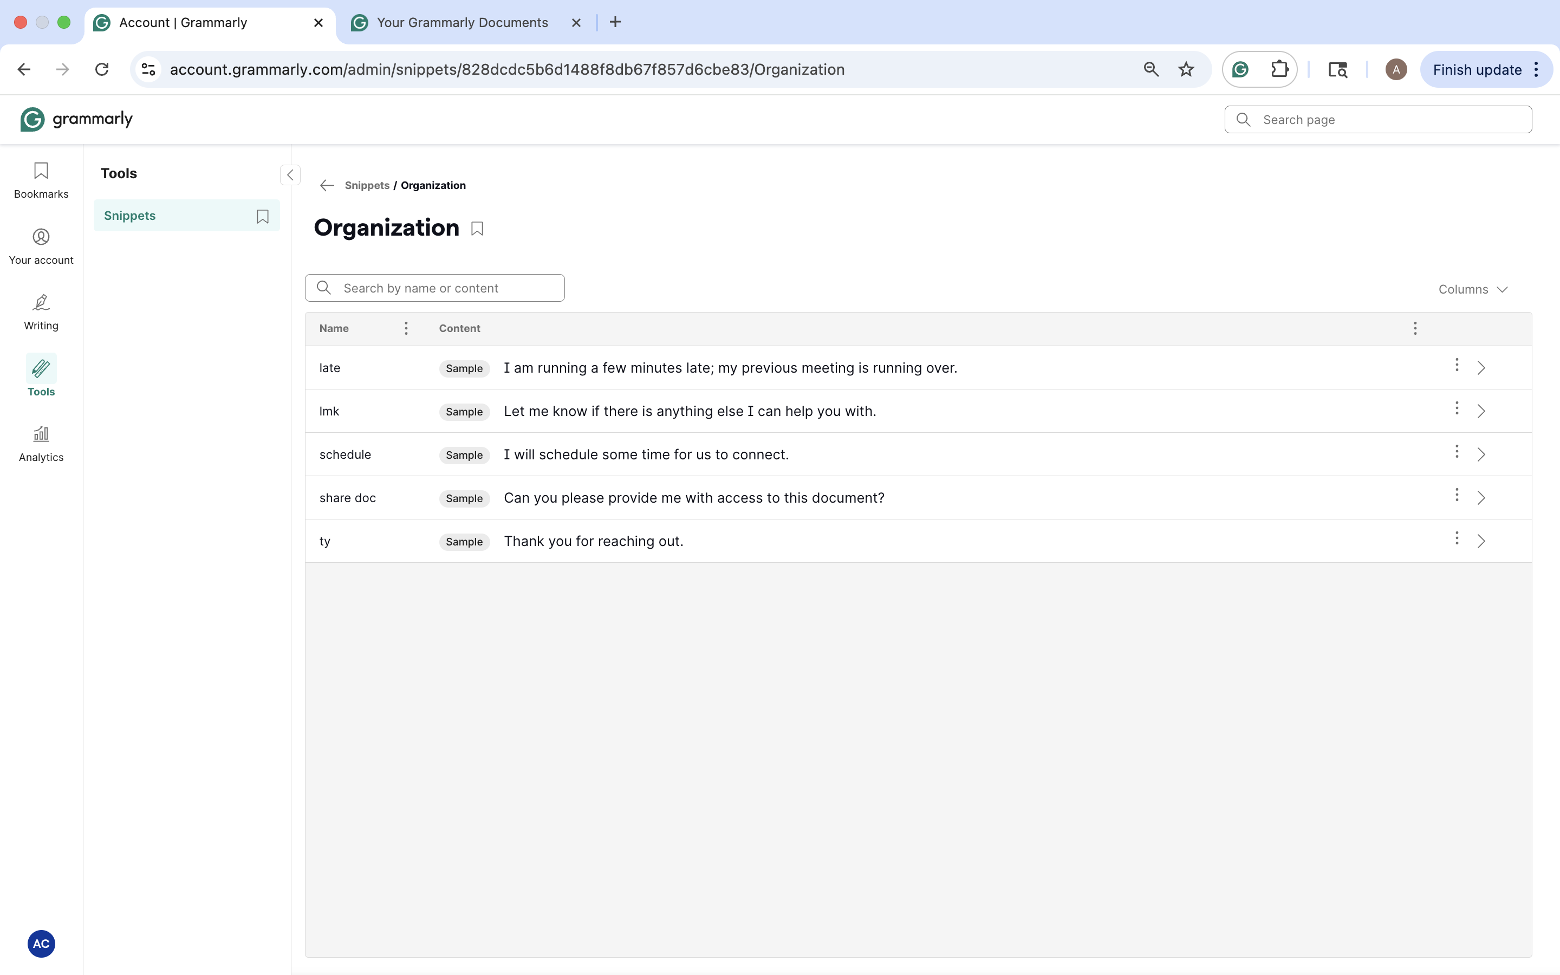The image size is (1560, 975).
Task: Collapse the Tools side panel
Action: point(290,175)
